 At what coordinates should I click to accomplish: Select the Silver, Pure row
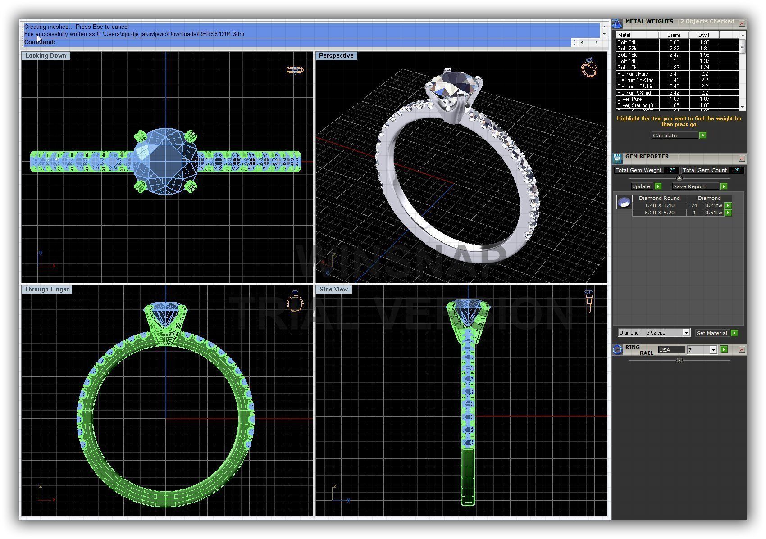coord(677,99)
